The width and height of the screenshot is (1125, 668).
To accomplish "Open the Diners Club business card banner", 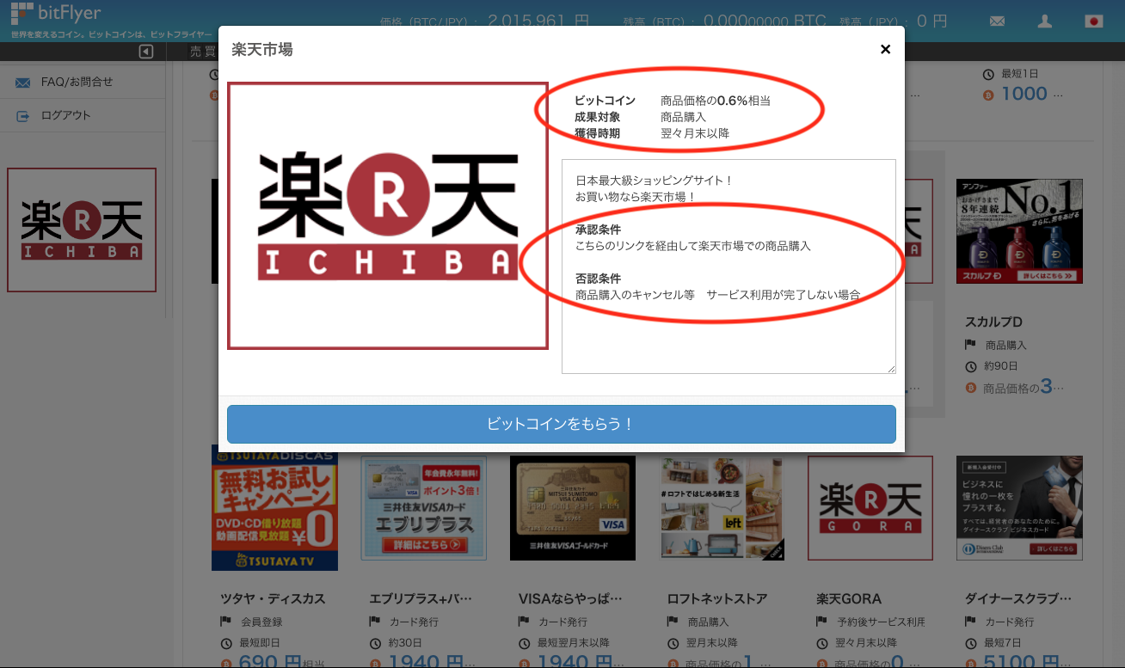I will (x=1019, y=508).
